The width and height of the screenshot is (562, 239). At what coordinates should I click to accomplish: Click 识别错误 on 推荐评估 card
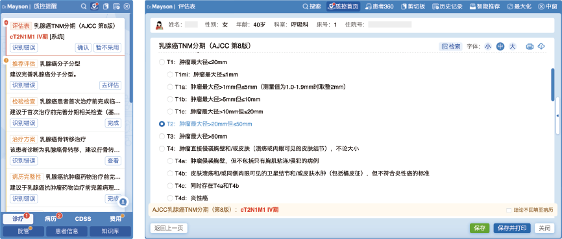pos(23,85)
